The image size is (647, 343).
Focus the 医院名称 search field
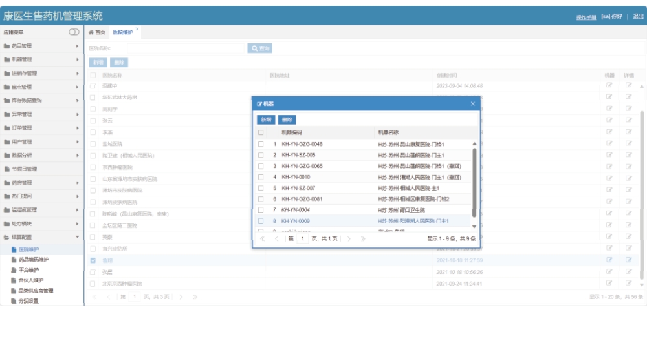[186, 48]
